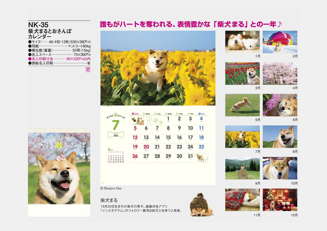This screenshot has height=231, width=327.
Task: Click the big green 7 month number
Action: (x=116, y=125)
